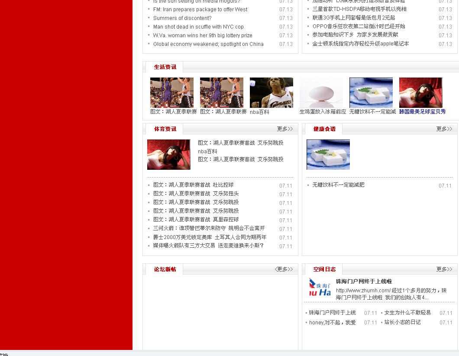459x356 pixels.
Task: Open caption 生鸡蛋放入冰箱前应
Action: 323,112
